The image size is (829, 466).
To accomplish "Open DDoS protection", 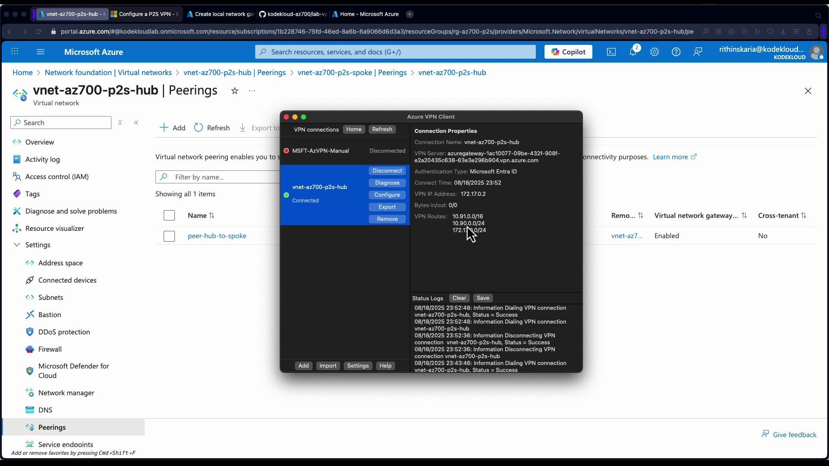I will coord(64,332).
